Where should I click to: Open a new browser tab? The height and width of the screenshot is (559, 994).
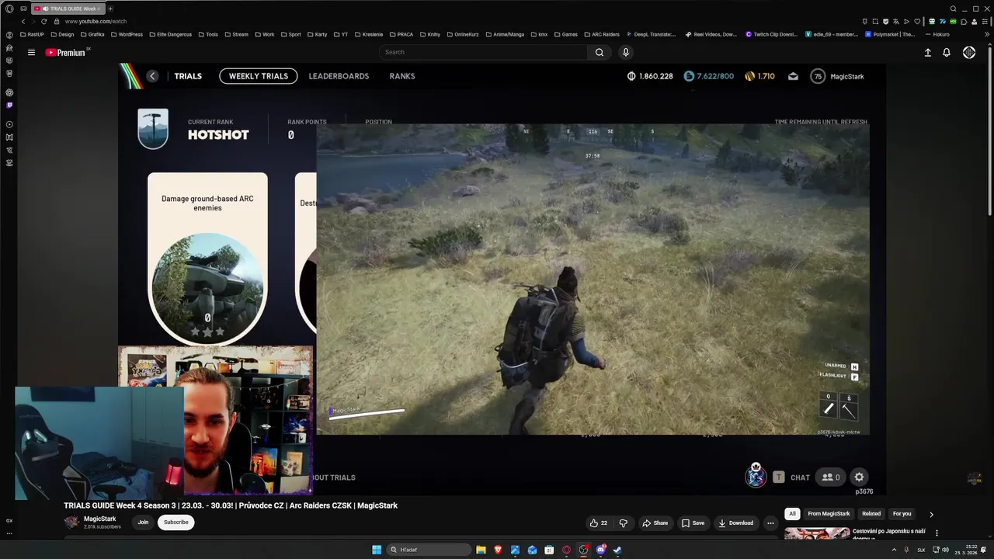pos(109,9)
